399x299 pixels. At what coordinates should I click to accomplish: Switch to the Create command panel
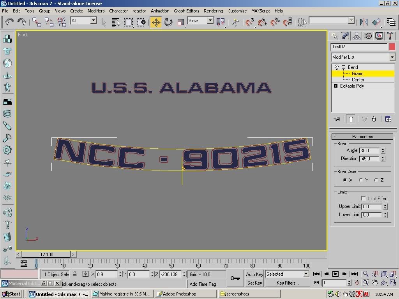(334, 36)
